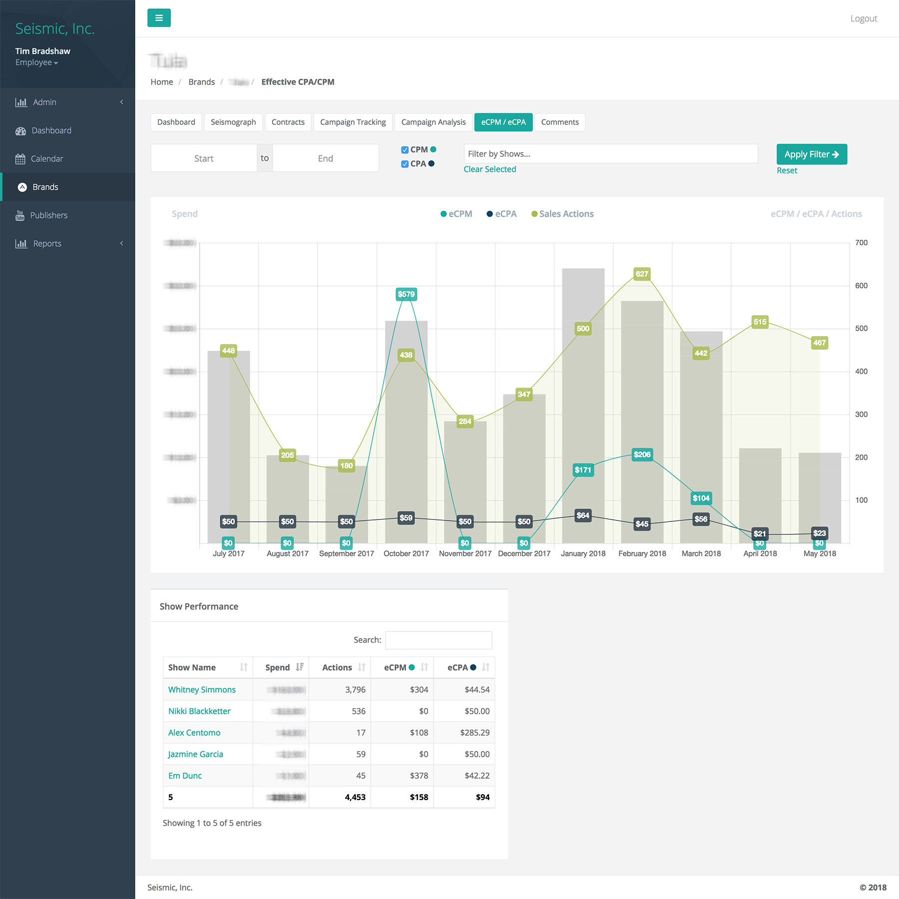899x899 pixels.
Task: Expand the Employee user dropdown
Action: click(36, 63)
